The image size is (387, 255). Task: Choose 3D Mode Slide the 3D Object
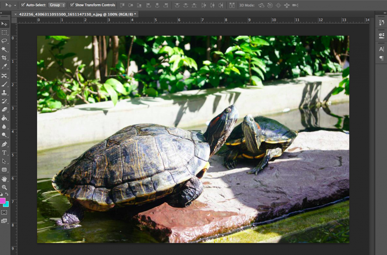287,5
